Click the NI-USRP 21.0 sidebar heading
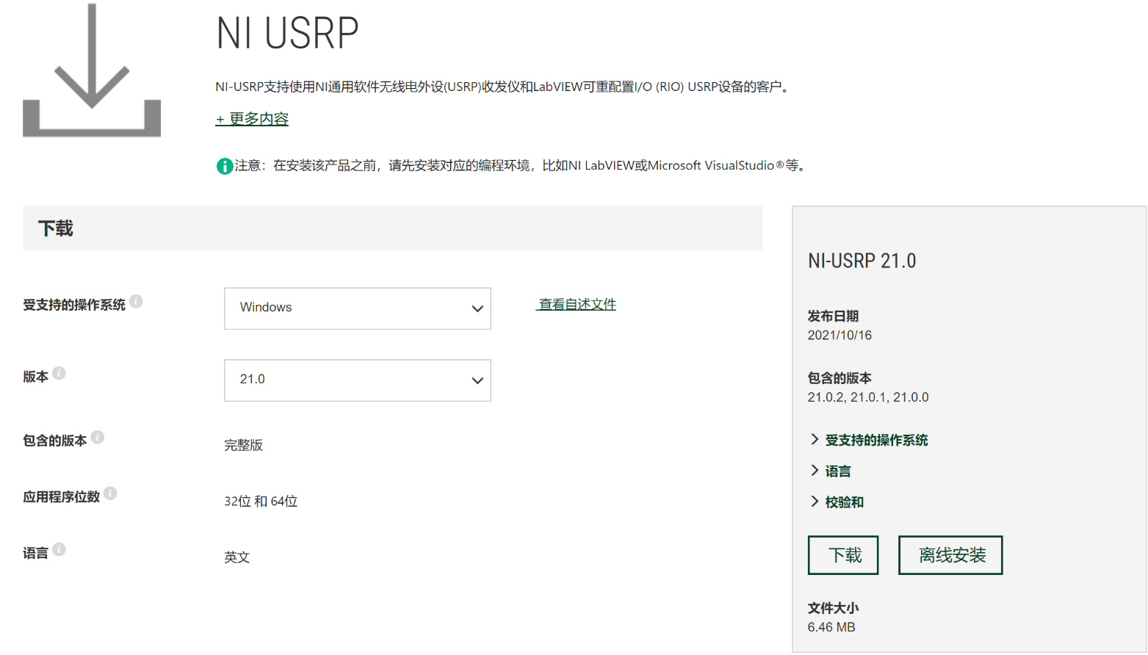The height and width of the screenshot is (655, 1148). coord(861,261)
